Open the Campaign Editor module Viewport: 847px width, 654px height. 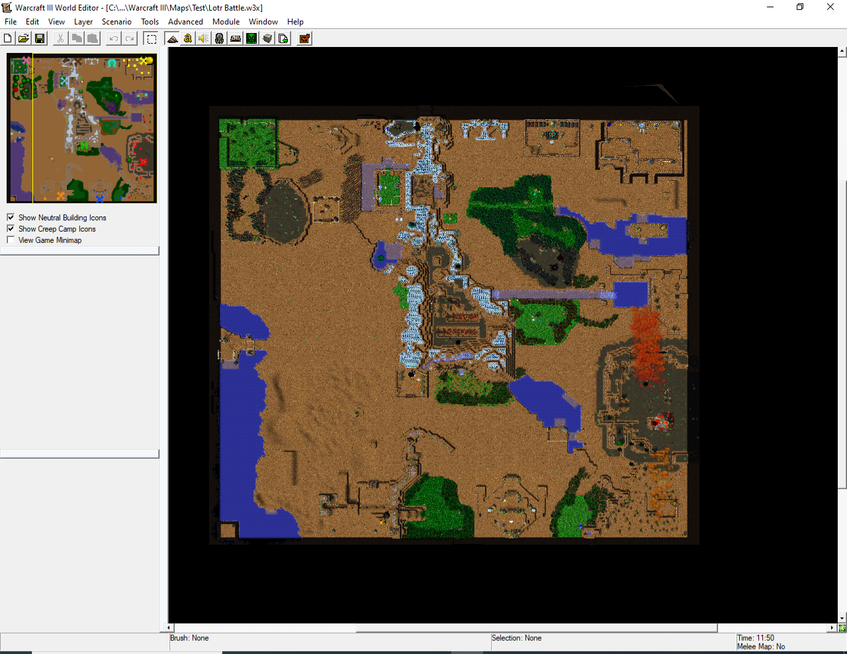tap(236, 38)
